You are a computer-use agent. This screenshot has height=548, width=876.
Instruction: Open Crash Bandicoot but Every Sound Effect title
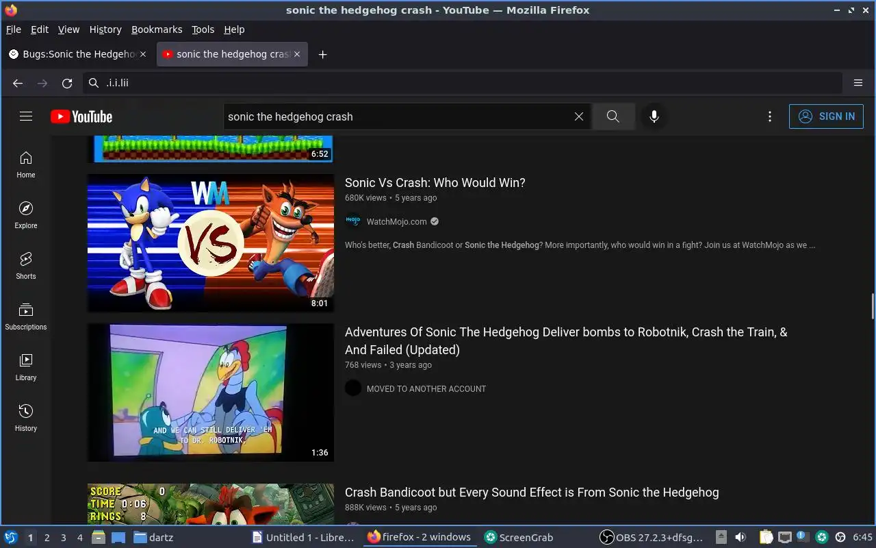(532, 493)
